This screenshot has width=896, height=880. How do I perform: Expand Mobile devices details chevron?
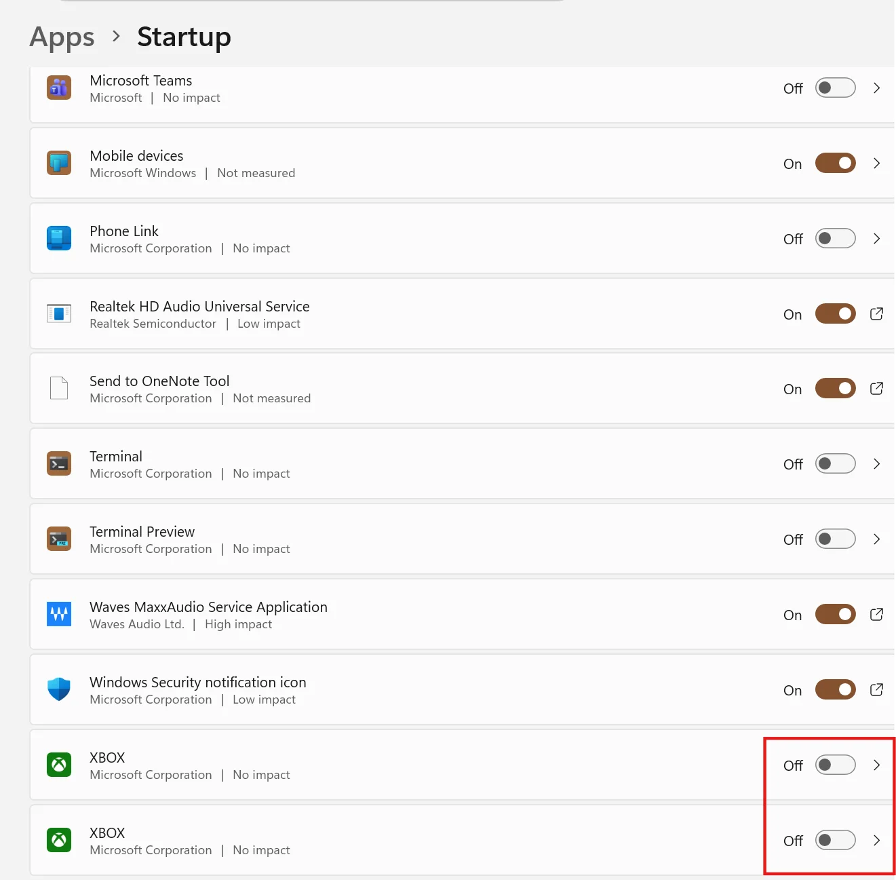(x=876, y=164)
